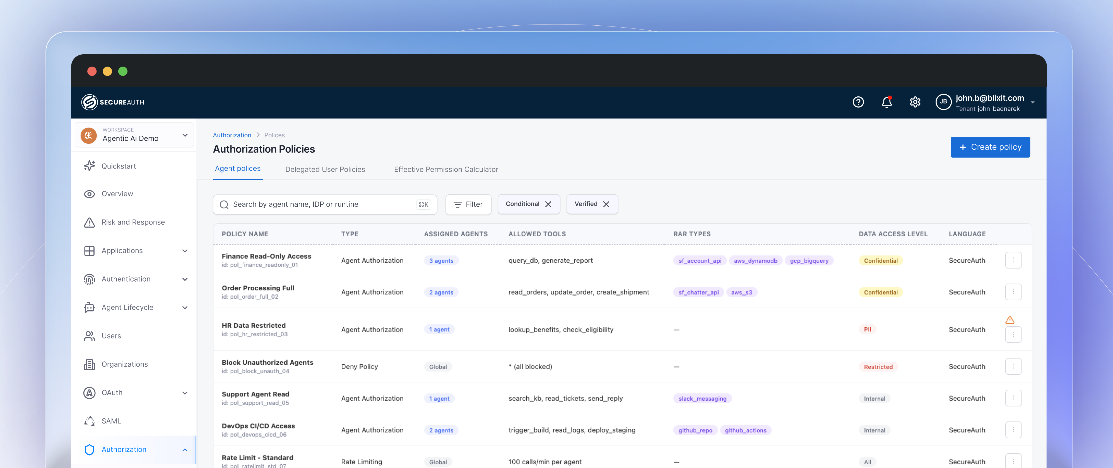Select the Risk and Response sidebar icon
This screenshot has width=1113, height=468.
(89, 222)
